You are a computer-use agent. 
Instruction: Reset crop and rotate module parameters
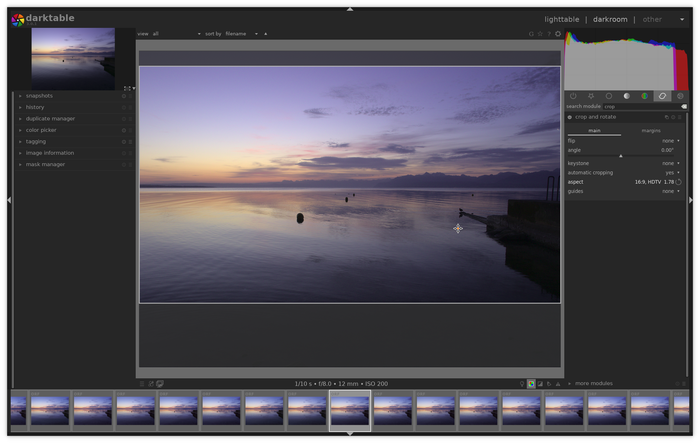[x=673, y=117]
